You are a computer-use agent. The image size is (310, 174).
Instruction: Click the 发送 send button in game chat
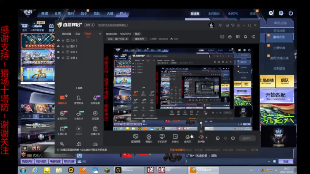(286, 161)
